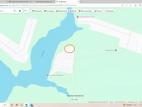The width and height of the screenshot is (142, 107).
Task: Click the Сад в Копине place marker
Action: tap(116, 50)
